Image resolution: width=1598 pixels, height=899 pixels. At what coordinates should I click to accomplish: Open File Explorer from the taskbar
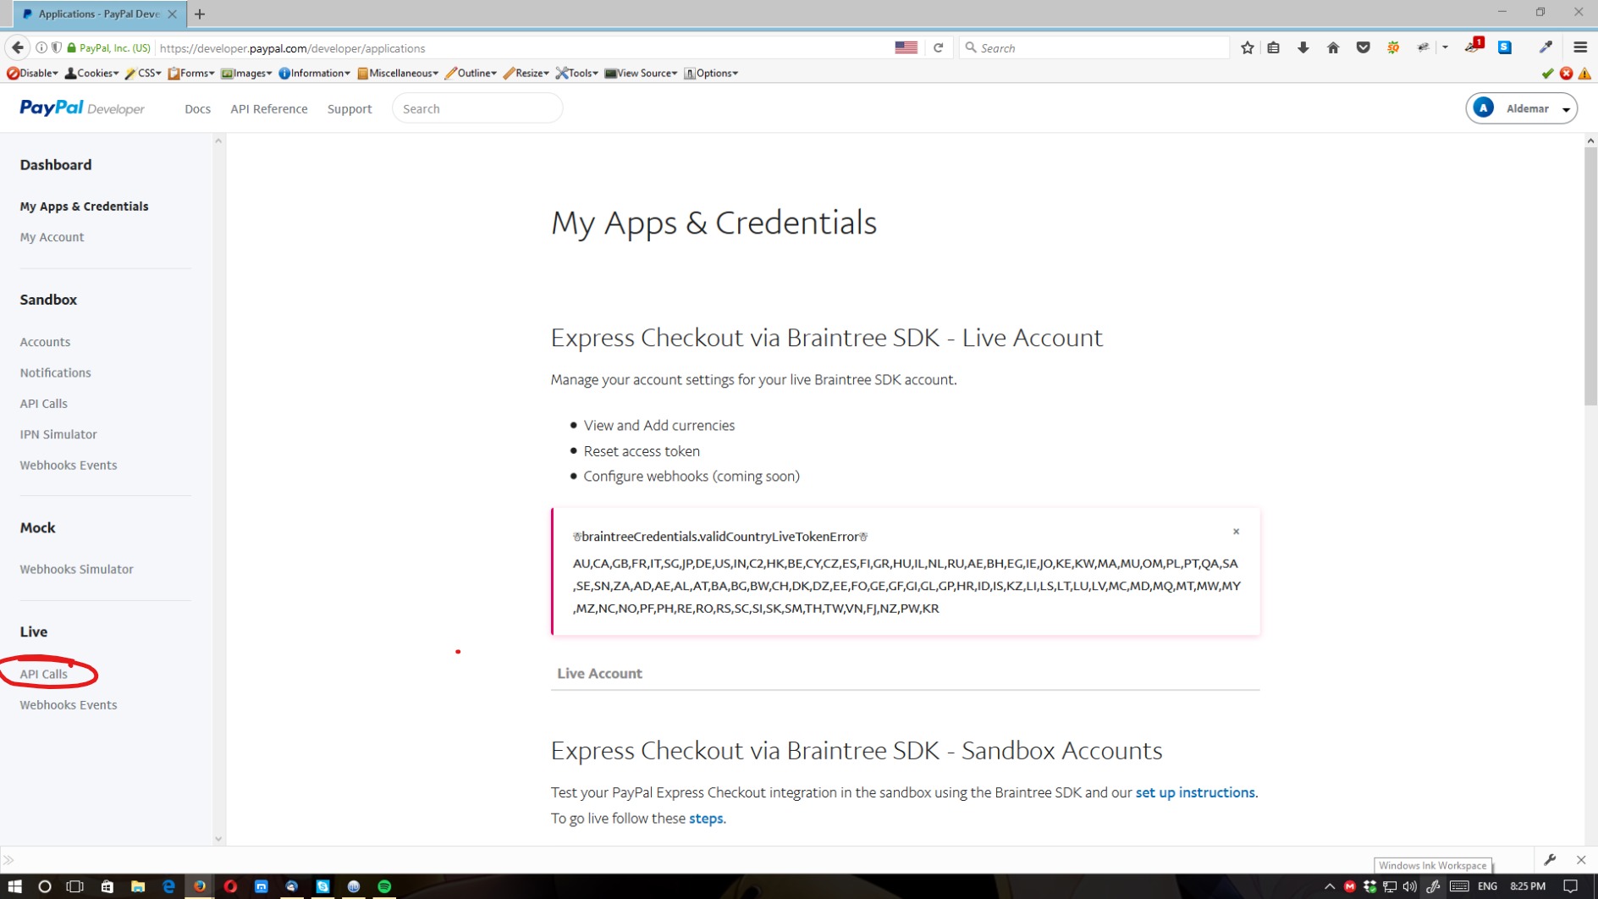137,886
